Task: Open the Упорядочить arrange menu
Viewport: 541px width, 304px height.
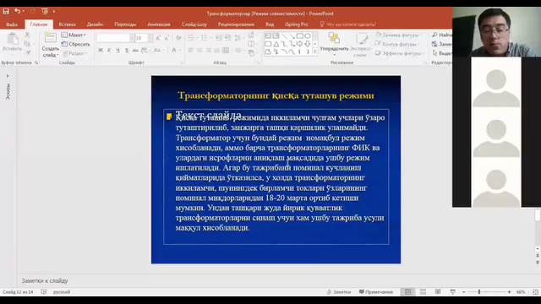Action: click(x=334, y=44)
